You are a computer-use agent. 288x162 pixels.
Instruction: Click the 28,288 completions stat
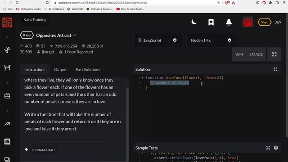pyautogui.click(x=92, y=46)
